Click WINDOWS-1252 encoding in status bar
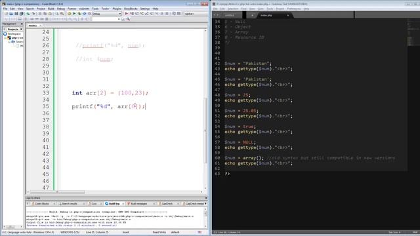This screenshot has width=420, height=236. (70, 232)
